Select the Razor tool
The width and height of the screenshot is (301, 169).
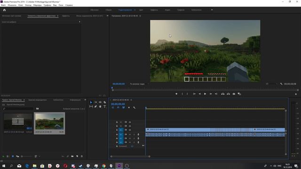coord(105,102)
